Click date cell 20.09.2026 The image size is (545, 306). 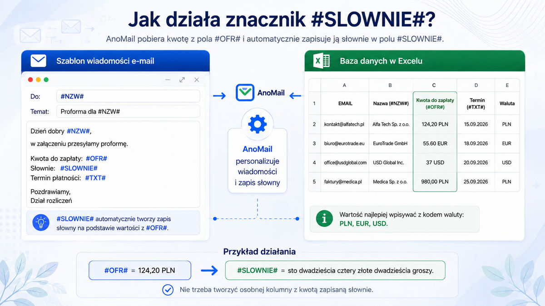[x=476, y=162]
